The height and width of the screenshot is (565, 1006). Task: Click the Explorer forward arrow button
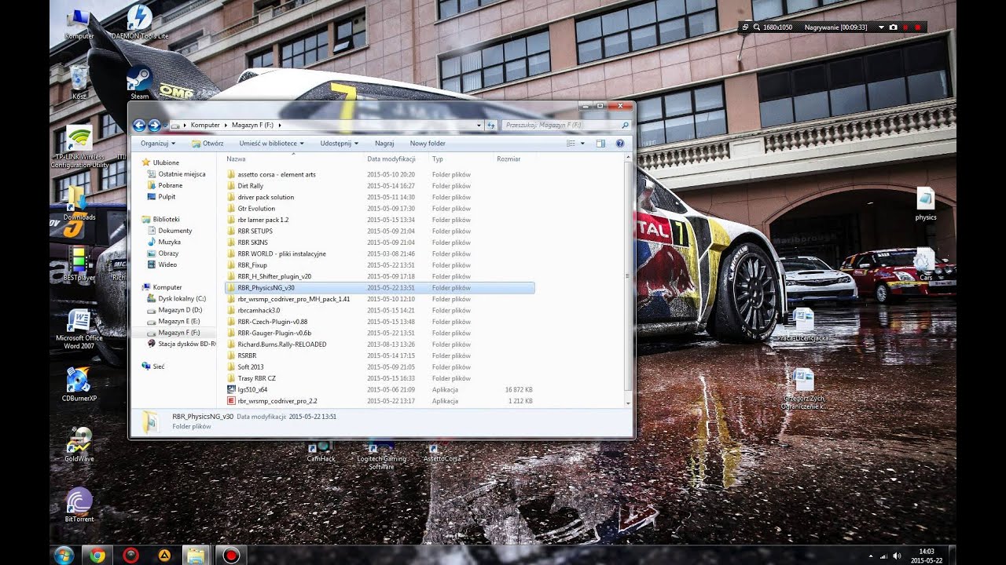pyautogui.click(x=154, y=125)
